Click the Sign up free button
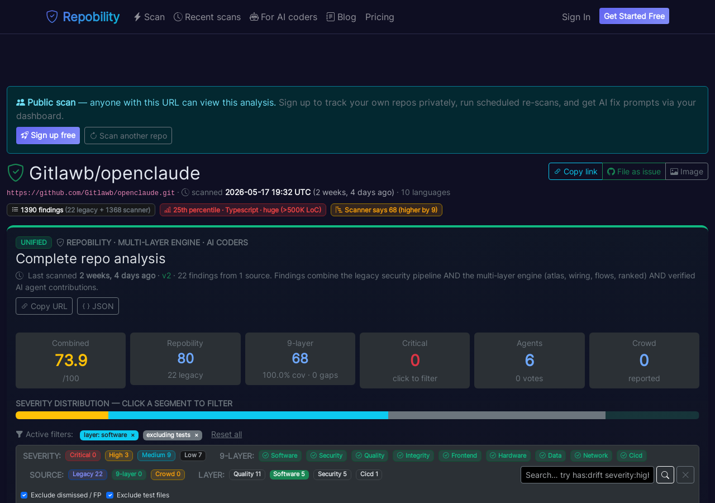The image size is (715, 503). pyautogui.click(x=48, y=136)
